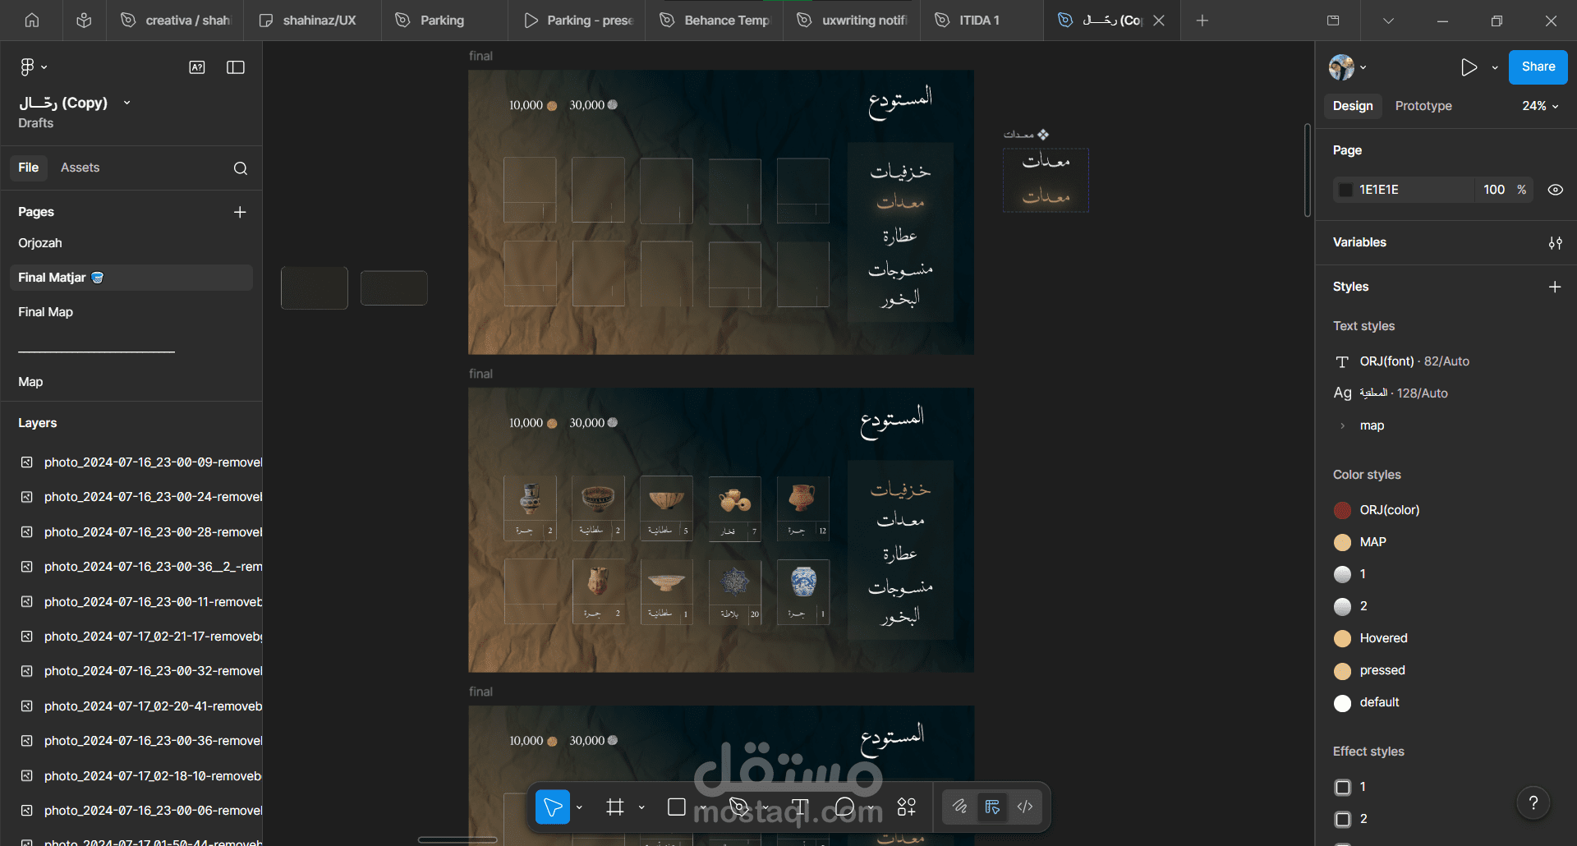Add a new style with plus icon
This screenshot has width=1577, height=846.
1555,287
